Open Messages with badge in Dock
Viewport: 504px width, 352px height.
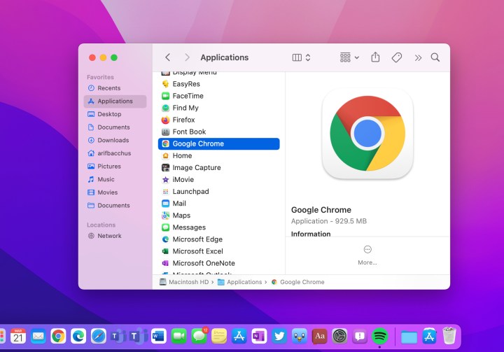coord(199,336)
